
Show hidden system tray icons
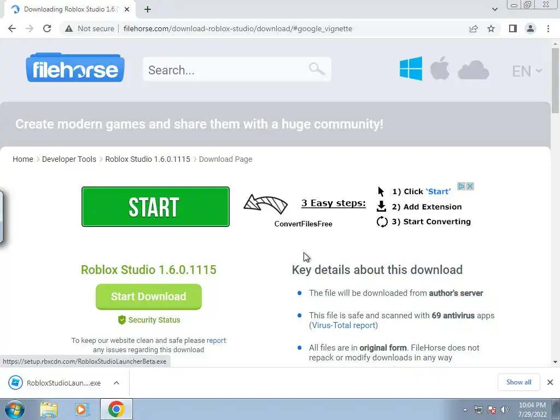(465, 410)
